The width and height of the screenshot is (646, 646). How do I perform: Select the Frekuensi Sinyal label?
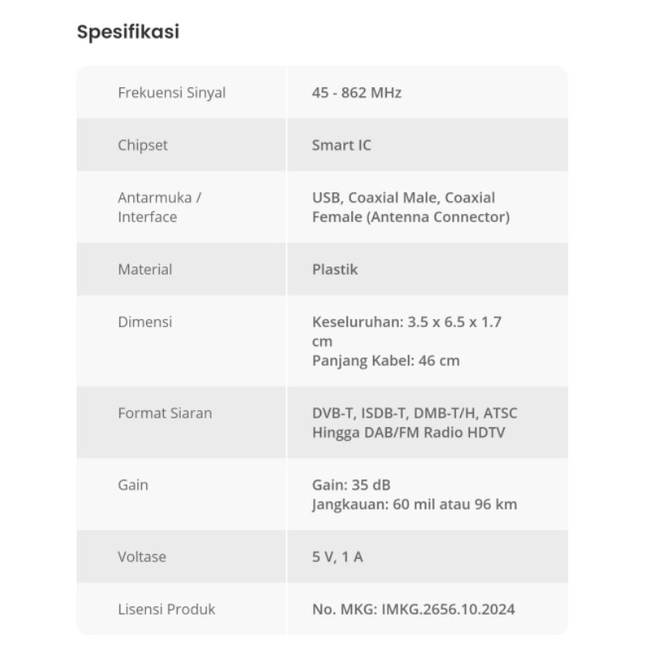pyautogui.click(x=171, y=93)
